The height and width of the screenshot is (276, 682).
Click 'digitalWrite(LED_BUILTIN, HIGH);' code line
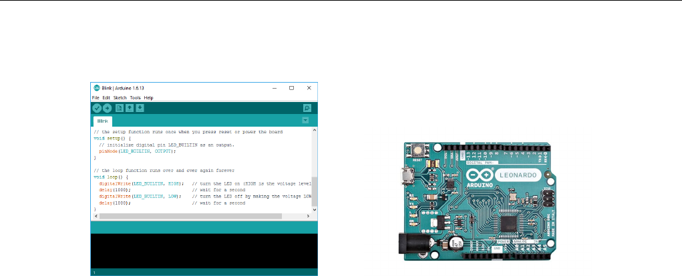[x=142, y=183]
